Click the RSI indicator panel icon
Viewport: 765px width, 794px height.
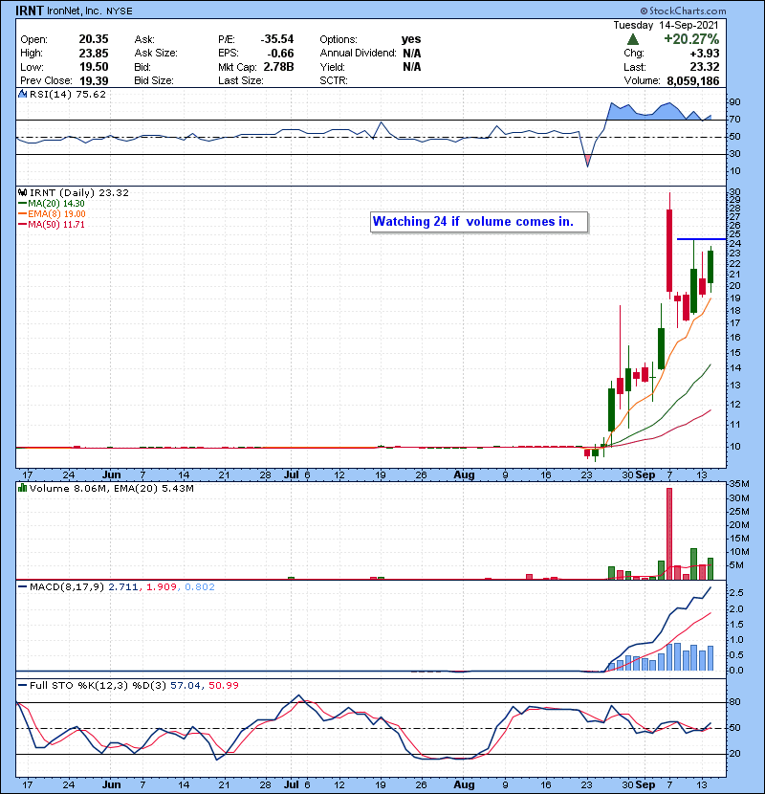coord(22,94)
